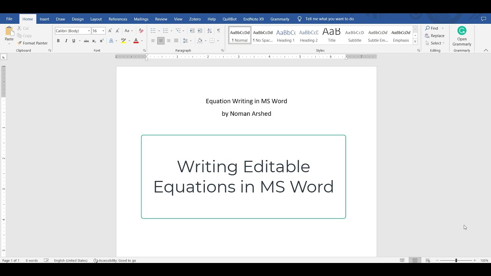Apply the text highlight color

(x=124, y=41)
